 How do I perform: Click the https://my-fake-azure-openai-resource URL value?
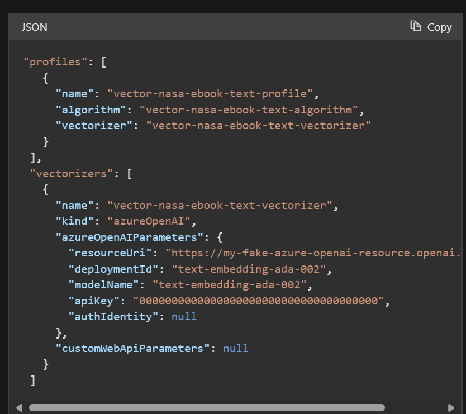313,253
